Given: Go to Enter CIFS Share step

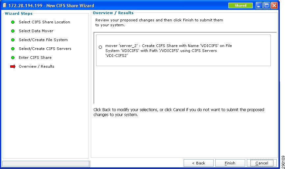Looking at the screenshot, I should pyautogui.click(x=35, y=58).
